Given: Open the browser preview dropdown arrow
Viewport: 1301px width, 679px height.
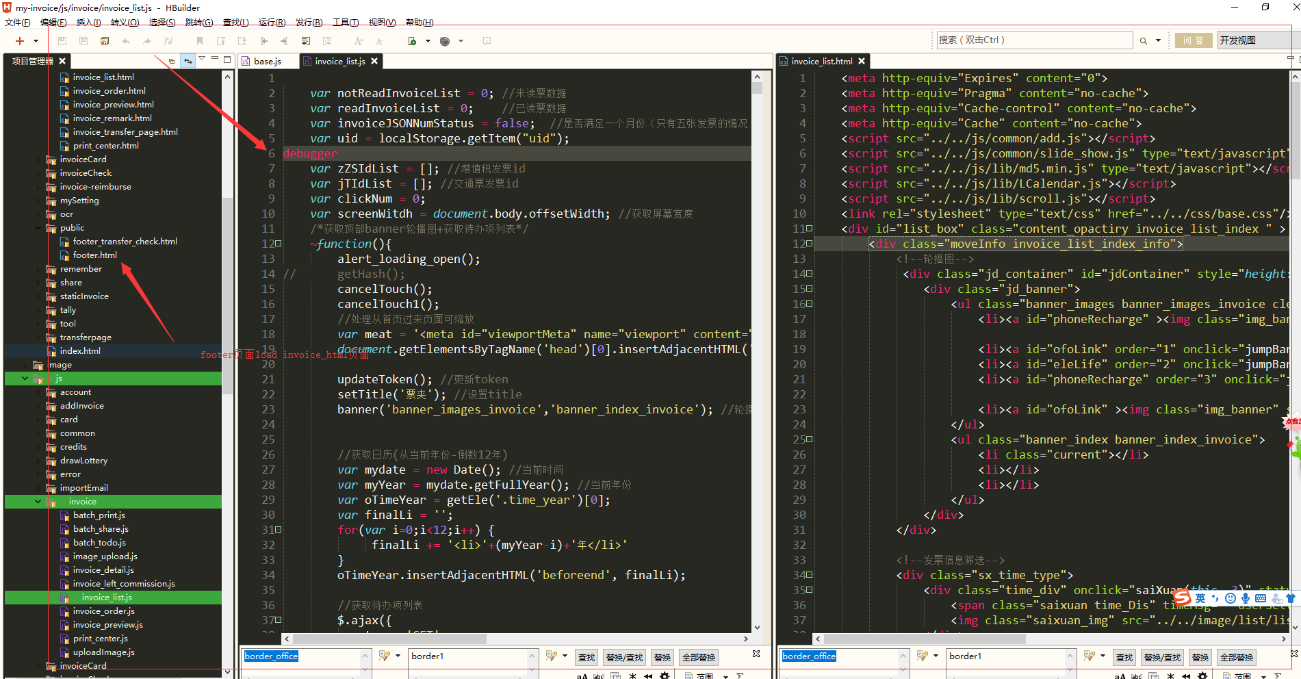Looking at the screenshot, I should click(x=461, y=41).
